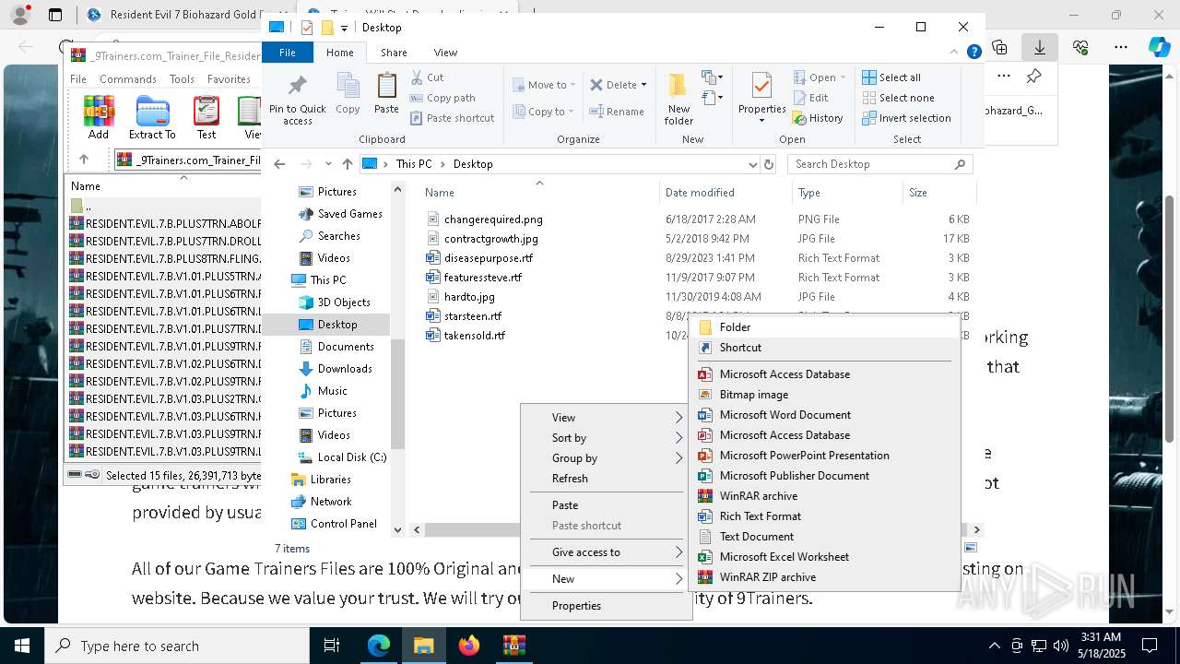
Task: Select hardto.jpg file
Action: pyautogui.click(x=469, y=297)
